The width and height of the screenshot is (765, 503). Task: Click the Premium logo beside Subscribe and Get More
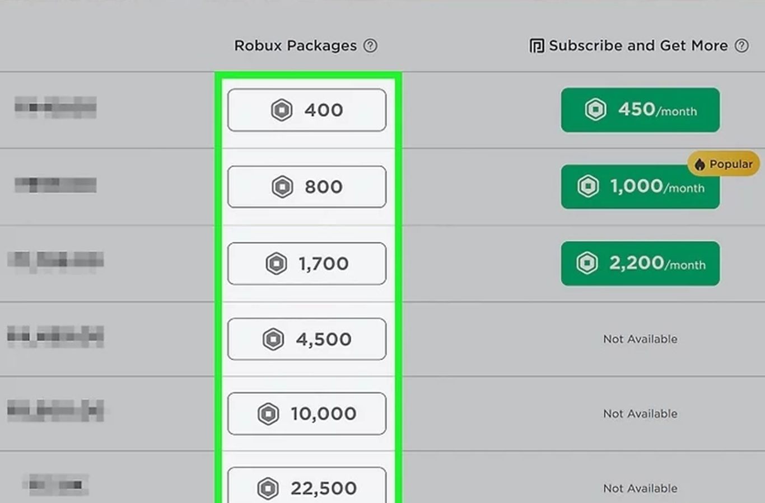click(537, 46)
